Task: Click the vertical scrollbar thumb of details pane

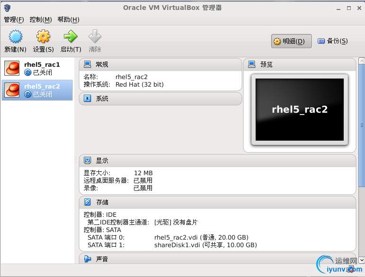Action: coord(362,125)
